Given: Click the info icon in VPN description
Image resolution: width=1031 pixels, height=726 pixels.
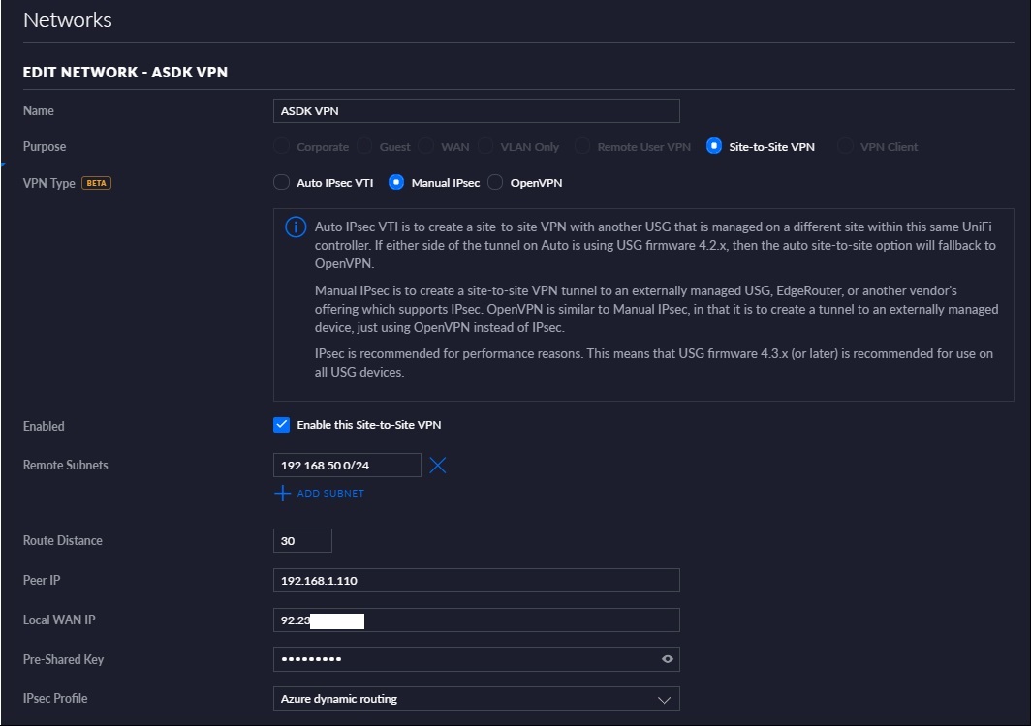Looking at the screenshot, I should 295,227.
